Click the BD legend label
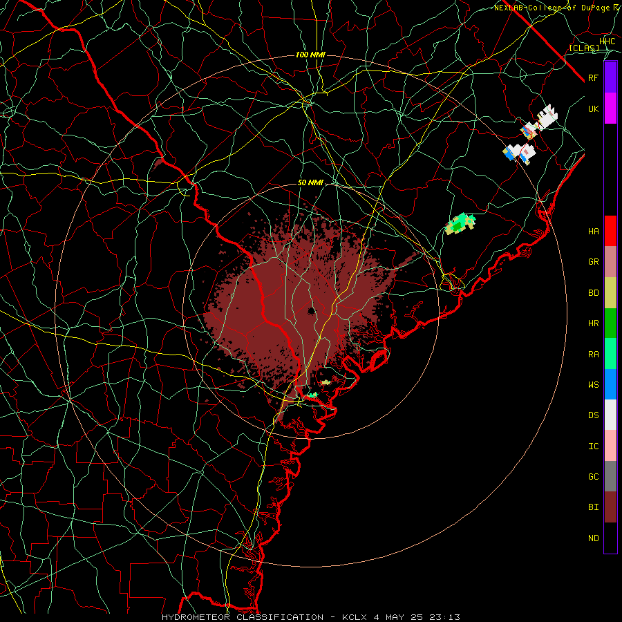This screenshot has width=622, height=622. point(593,293)
